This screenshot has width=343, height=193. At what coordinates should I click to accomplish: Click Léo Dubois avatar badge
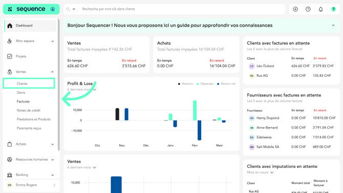pyautogui.click(x=252, y=66)
